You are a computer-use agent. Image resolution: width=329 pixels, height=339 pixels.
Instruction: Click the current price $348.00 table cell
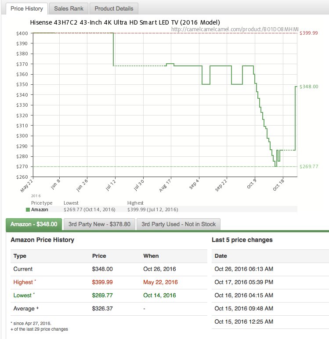coord(102,269)
